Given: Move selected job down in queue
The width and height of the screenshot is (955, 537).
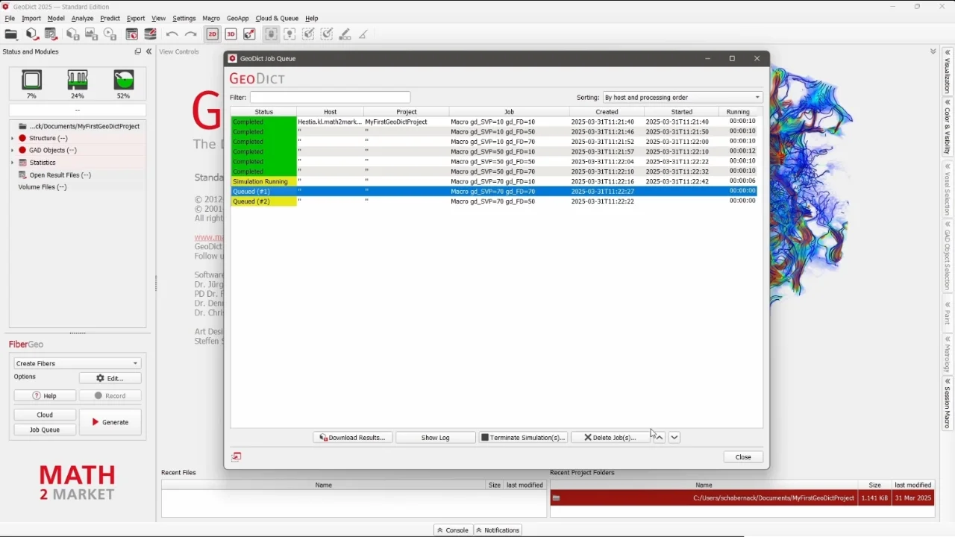Looking at the screenshot, I should click(x=674, y=438).
